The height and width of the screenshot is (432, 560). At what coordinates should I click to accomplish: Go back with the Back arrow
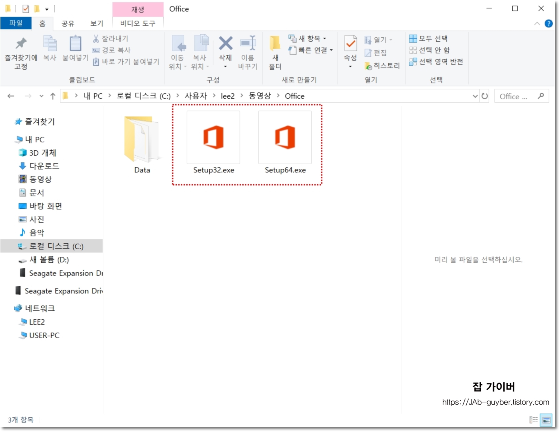tap(11, 96)
